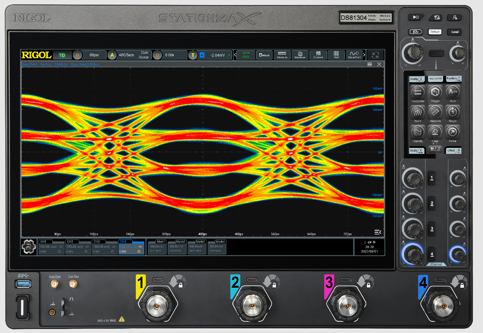The width and height of the screenshot is (483, 333).
Task: Click the 80ps/ horizontal scale value
Action: [x=94, y=55]
